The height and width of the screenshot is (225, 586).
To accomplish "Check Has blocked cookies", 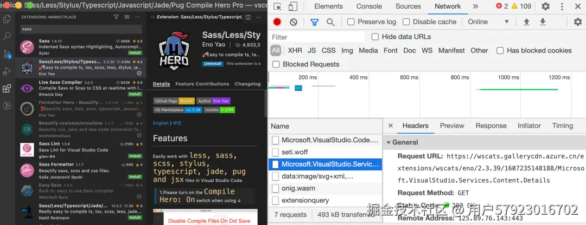I will tap(500, 51).
